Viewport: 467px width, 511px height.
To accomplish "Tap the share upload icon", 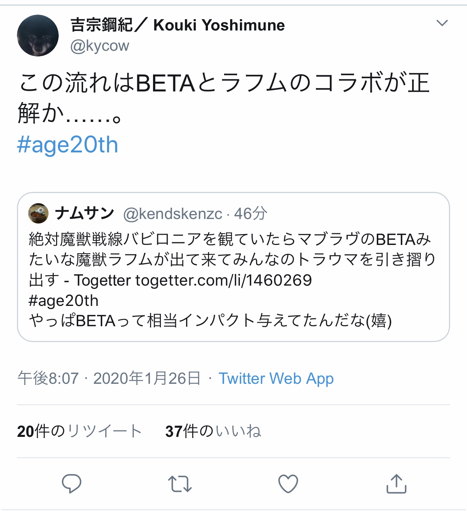I will coord(396,484).
